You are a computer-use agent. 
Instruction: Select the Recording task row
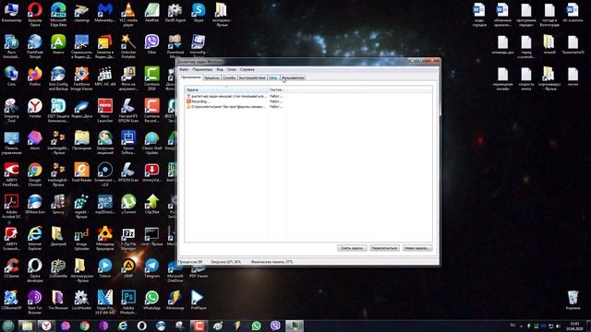pos(235,101)
